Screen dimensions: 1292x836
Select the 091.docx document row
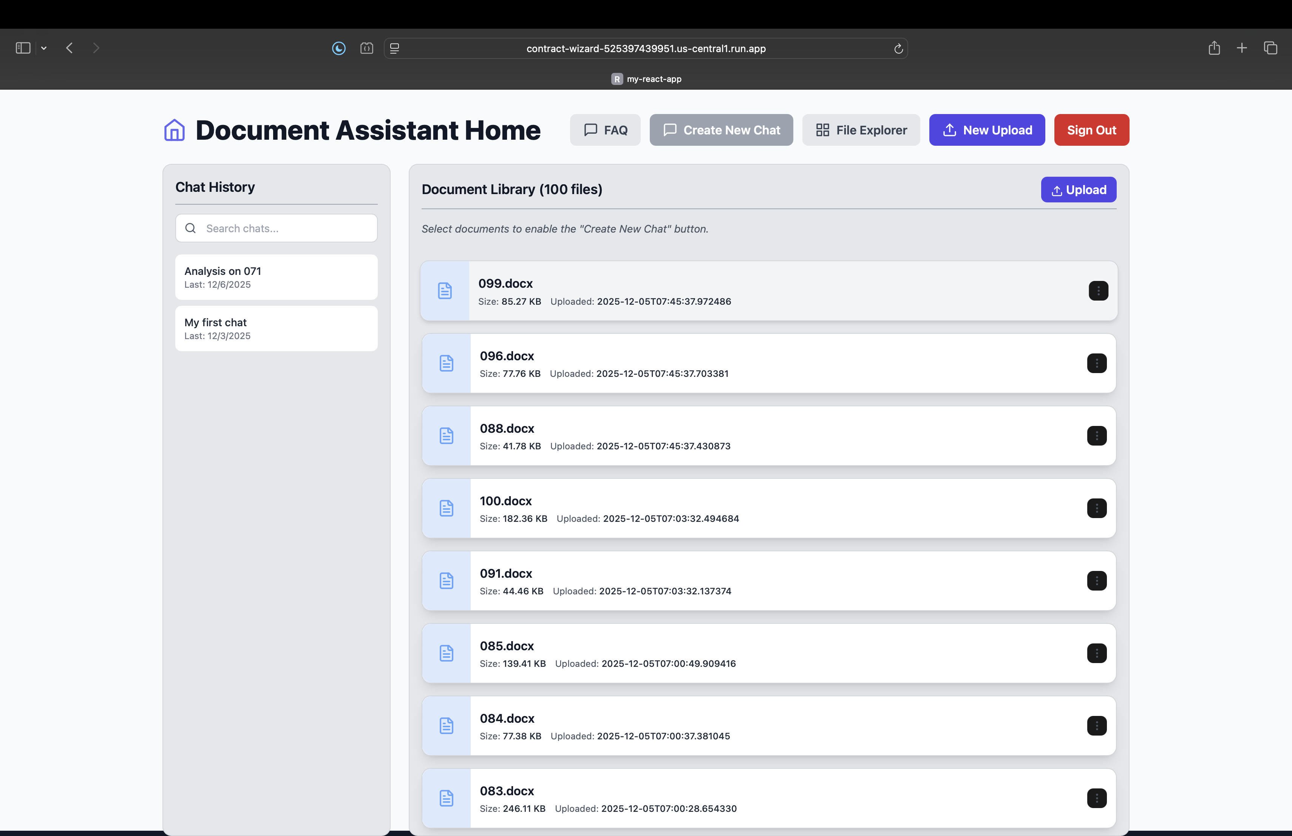pos(760,581)
